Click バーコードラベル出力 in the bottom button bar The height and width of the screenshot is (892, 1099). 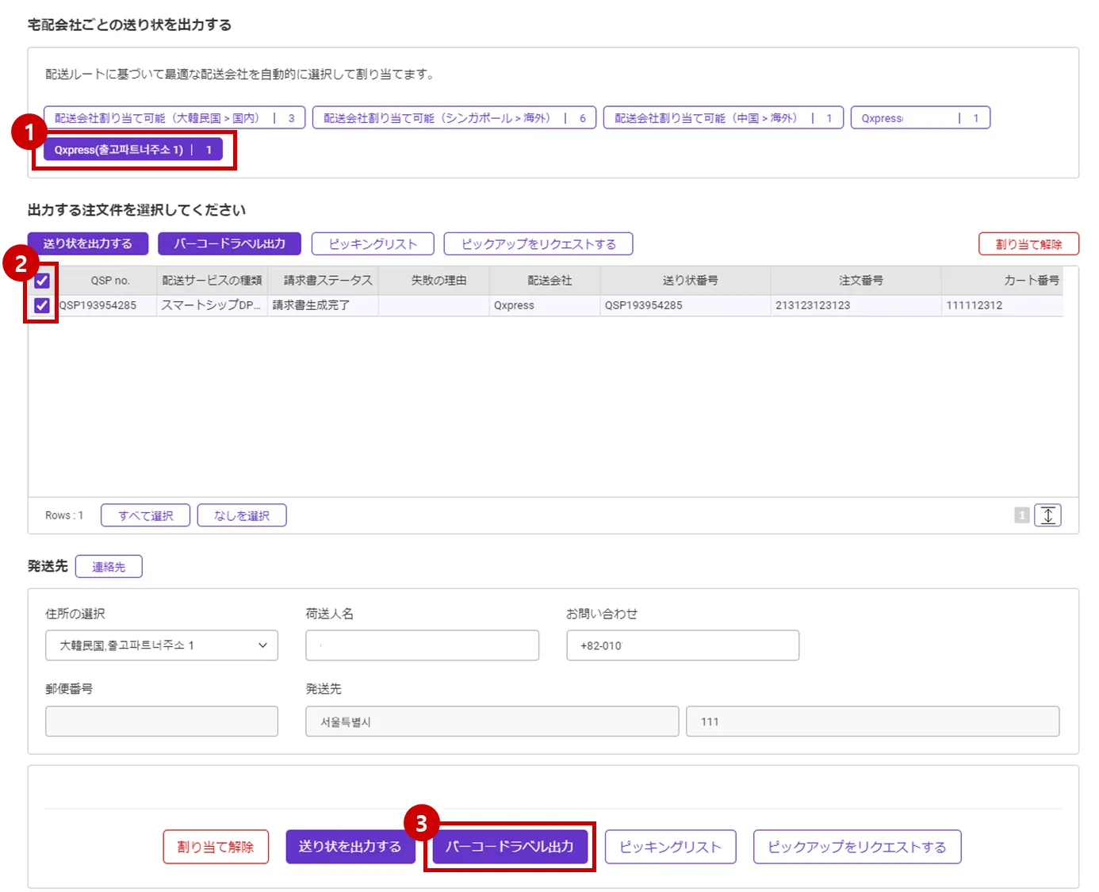pos(510,847)
